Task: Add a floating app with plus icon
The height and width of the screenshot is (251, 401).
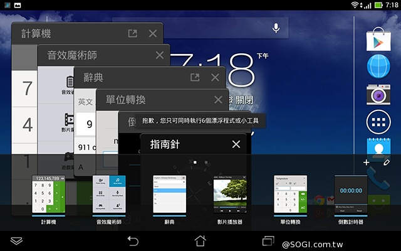Action: click(366, 163)
